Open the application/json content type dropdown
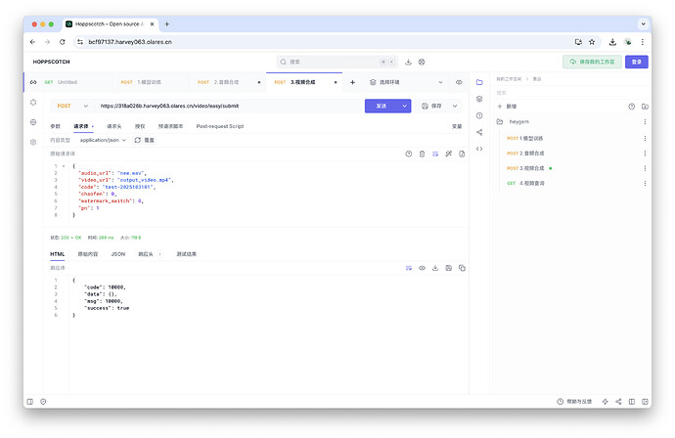 pyautogui.click(x=102, y=140)
